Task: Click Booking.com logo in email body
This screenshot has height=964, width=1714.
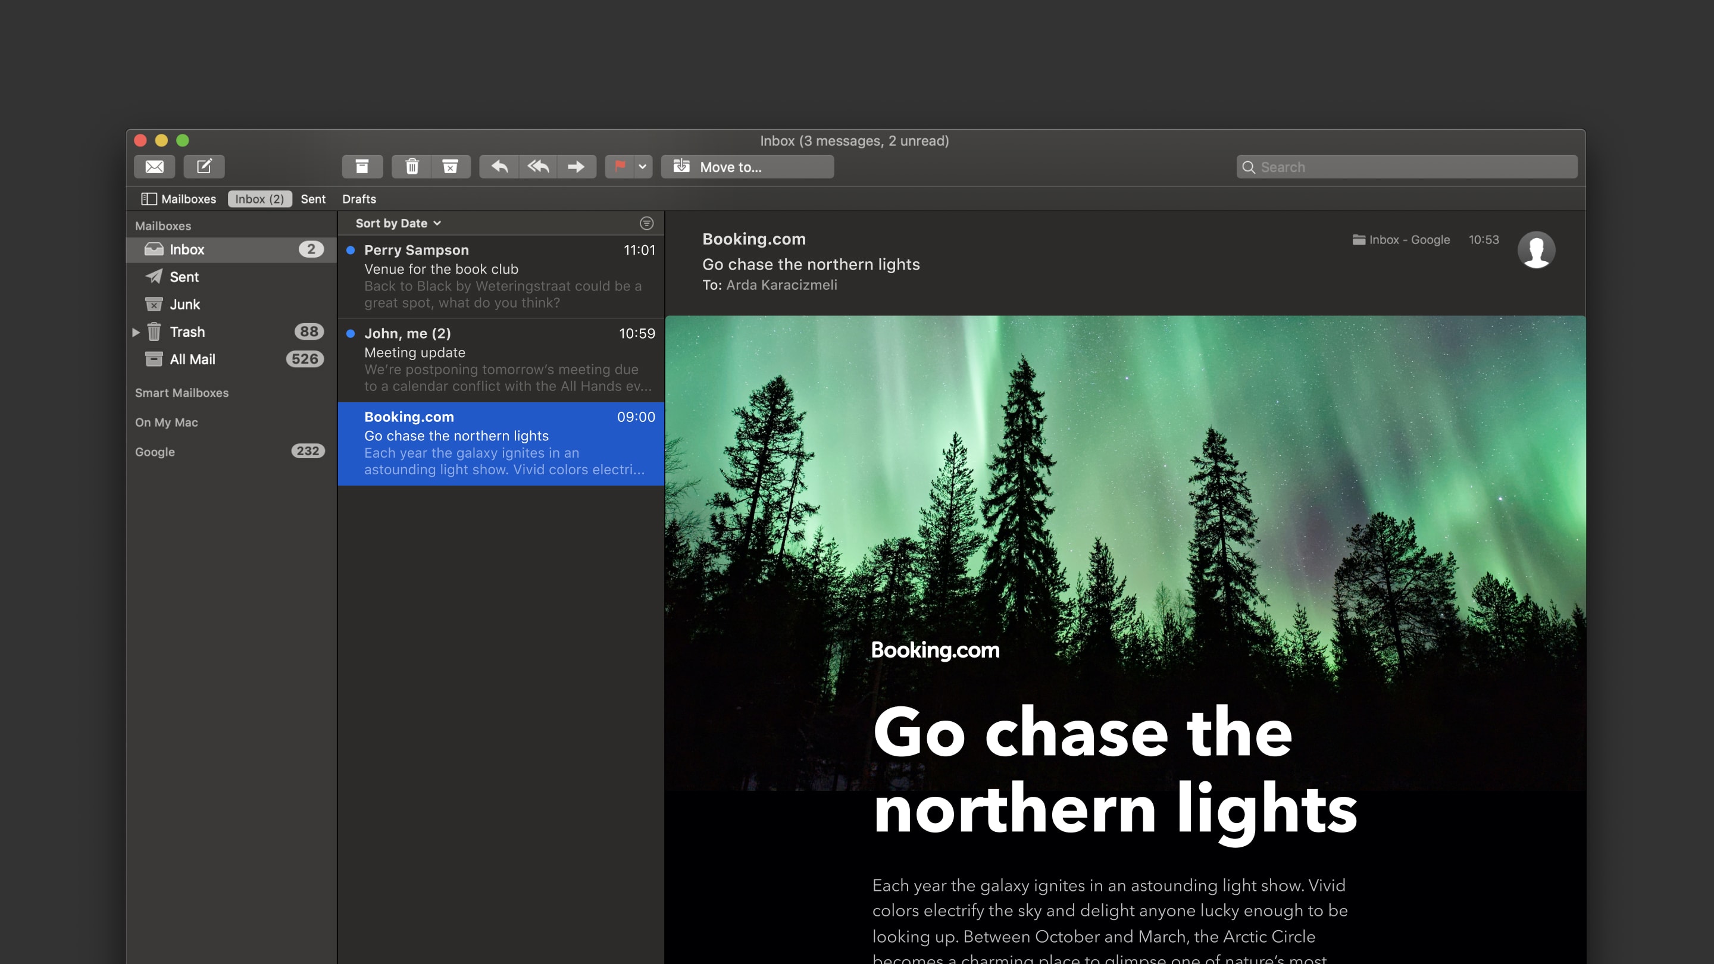Action: pos(935,650)
